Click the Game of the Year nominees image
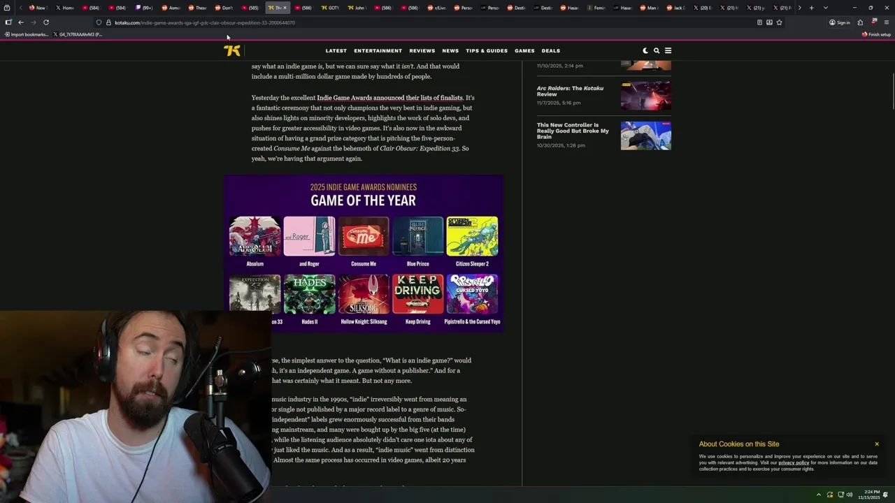 363,253
